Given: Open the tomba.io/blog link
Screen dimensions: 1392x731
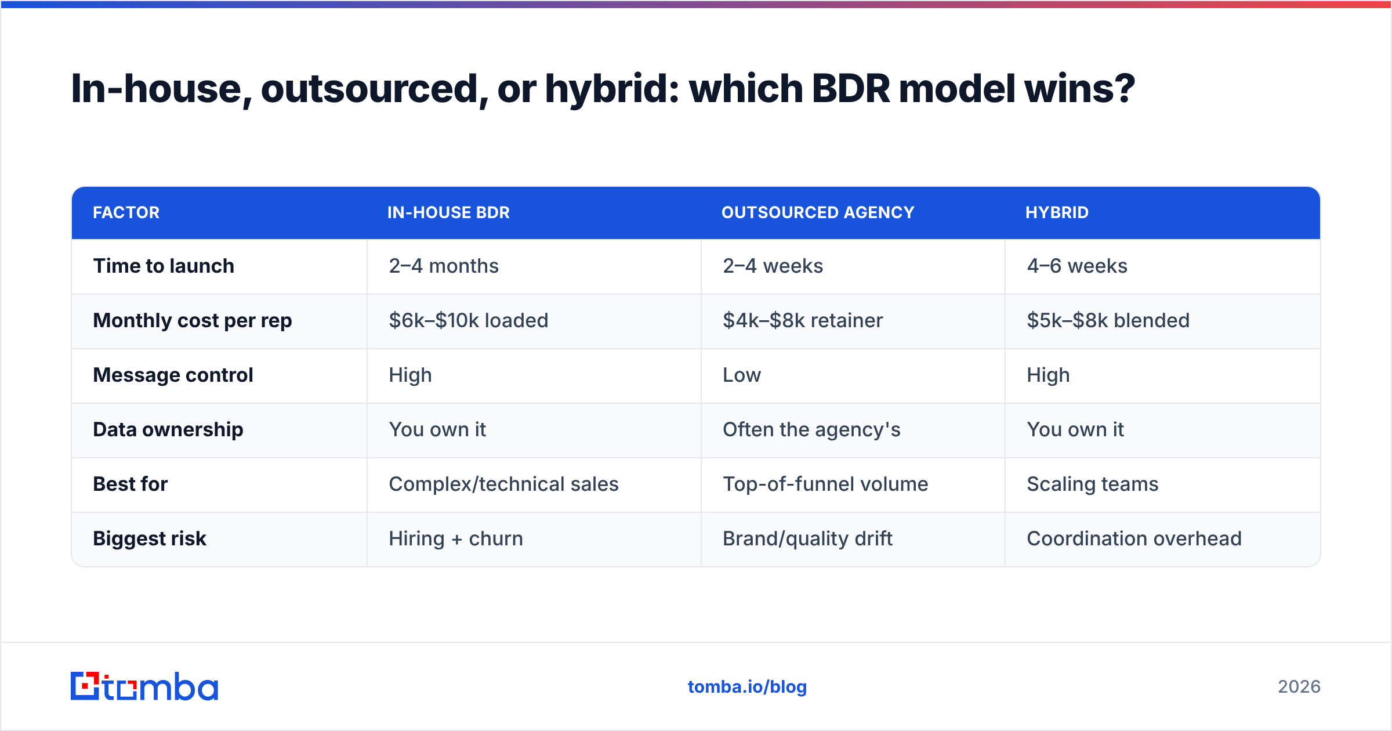Looking at the screenshot, I should 747,687.
